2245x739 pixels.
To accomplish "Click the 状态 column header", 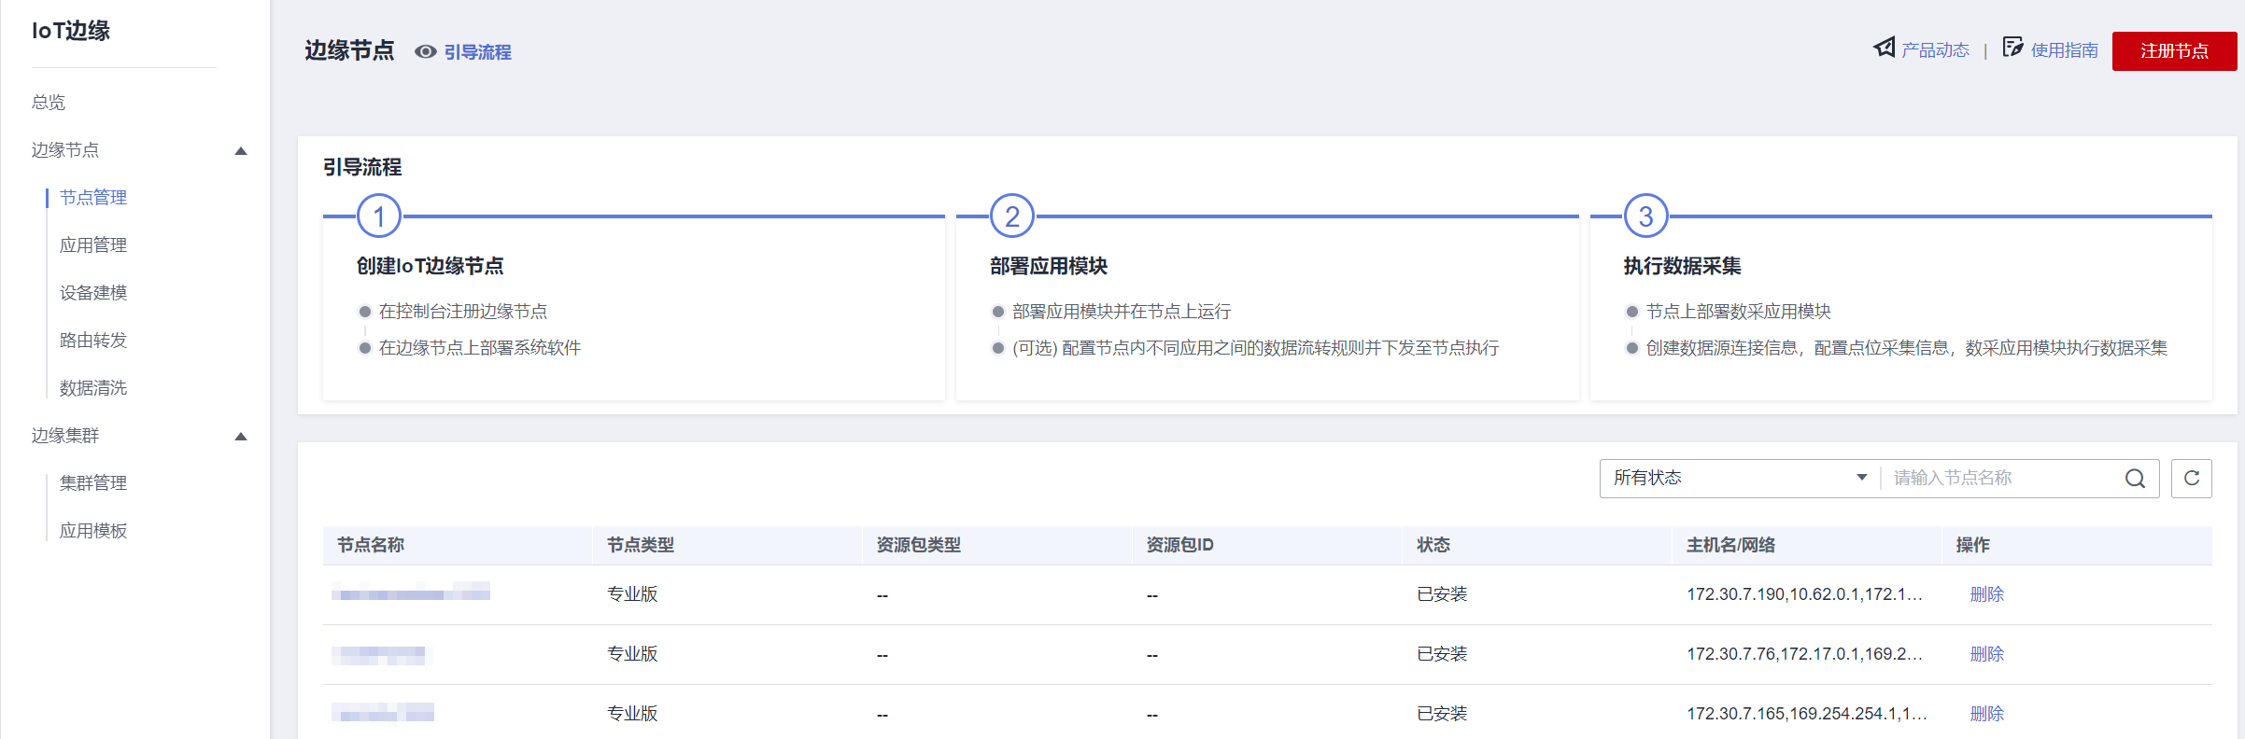I will (x=1433, y=545).
